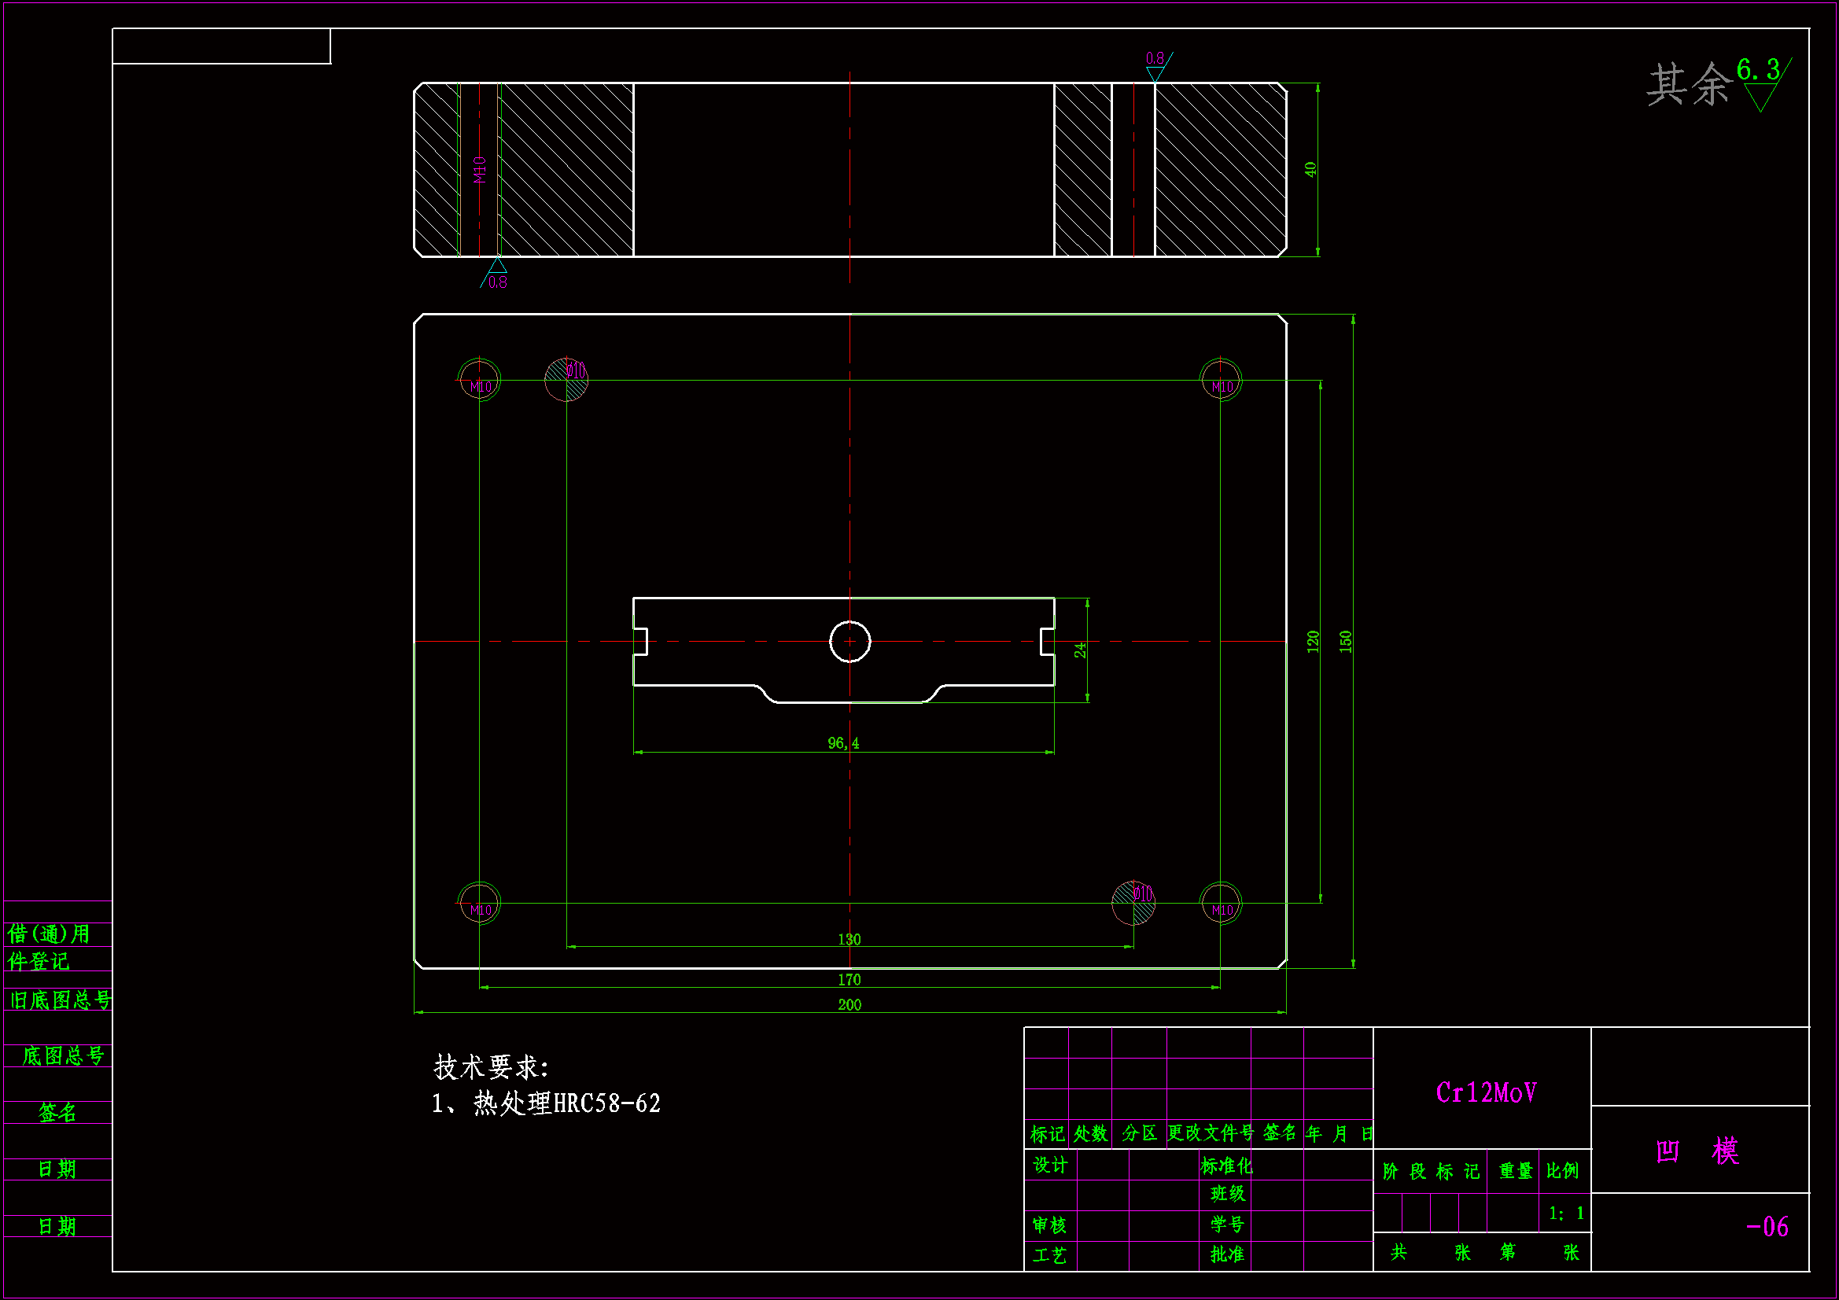The image size is (1839, 1300).
Task: Click the small center circle in the die cavity
Action: click(x=849, y=642)
